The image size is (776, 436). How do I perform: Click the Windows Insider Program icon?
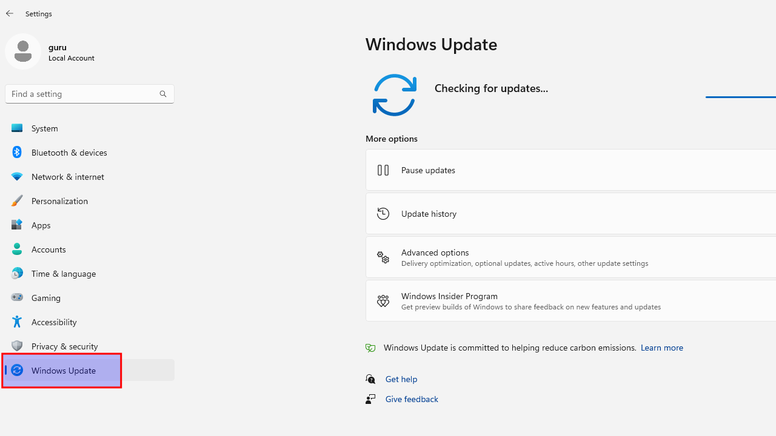point(383,301)
